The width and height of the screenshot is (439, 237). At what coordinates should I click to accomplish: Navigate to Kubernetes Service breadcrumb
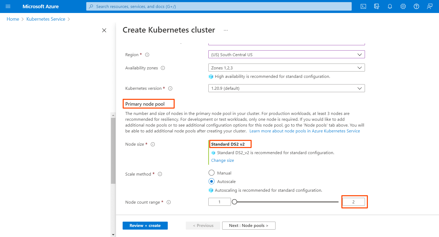point(46,19)
